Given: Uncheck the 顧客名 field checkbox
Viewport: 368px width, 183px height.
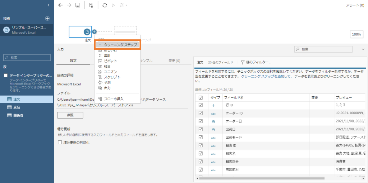Looking at the screenshot, I should pos(201,153).
